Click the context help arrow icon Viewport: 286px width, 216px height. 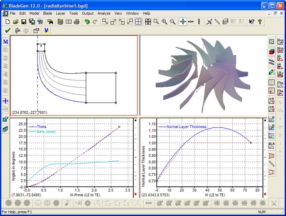[x=251, y=22]
